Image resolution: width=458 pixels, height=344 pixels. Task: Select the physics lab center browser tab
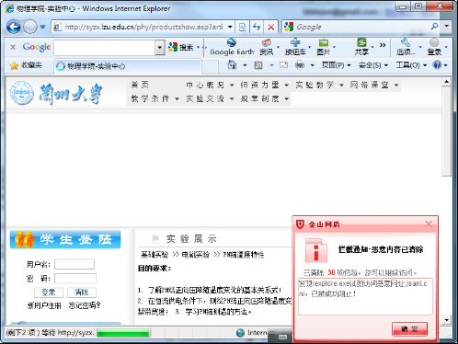[x=127, y=66]
